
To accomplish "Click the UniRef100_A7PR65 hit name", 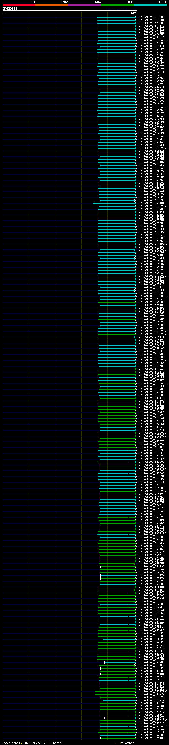I will click(x=151, y=363).
